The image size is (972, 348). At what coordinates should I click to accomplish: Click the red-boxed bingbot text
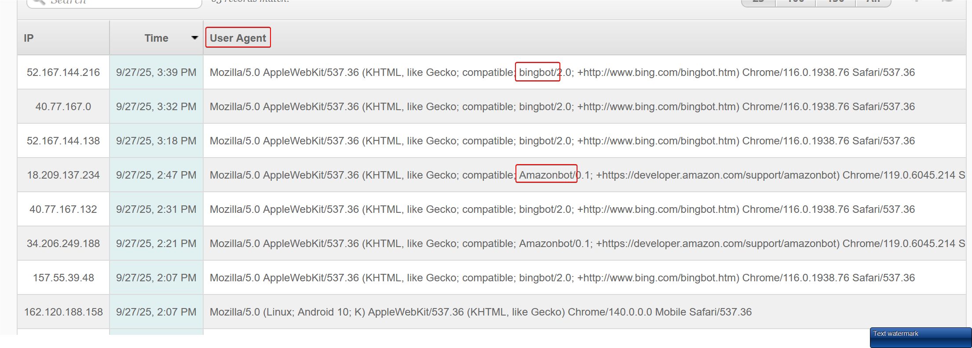[x=537, y=72]
